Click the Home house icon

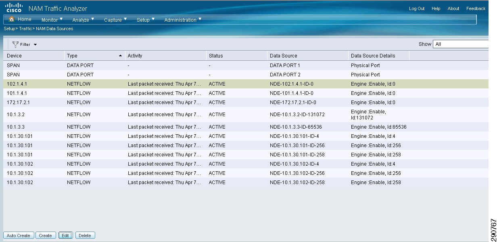[12, 19]
